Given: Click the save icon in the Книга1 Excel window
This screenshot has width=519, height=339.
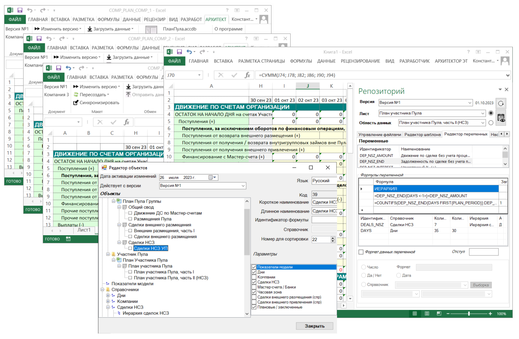Looking at the screenshot, I should click(x=179, y=52).
